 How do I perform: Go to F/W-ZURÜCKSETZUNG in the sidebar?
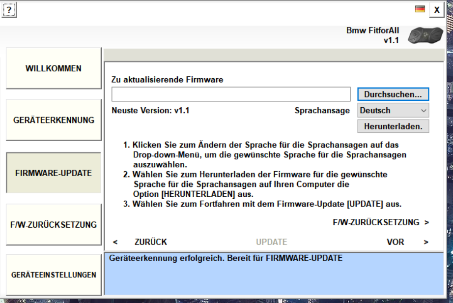pyautogui.click(x=54, y=225)
